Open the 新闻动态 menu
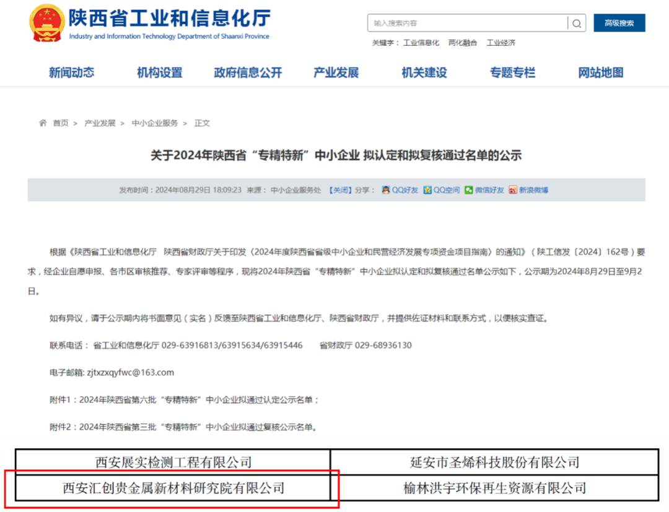669x512 pixels. 72,72
